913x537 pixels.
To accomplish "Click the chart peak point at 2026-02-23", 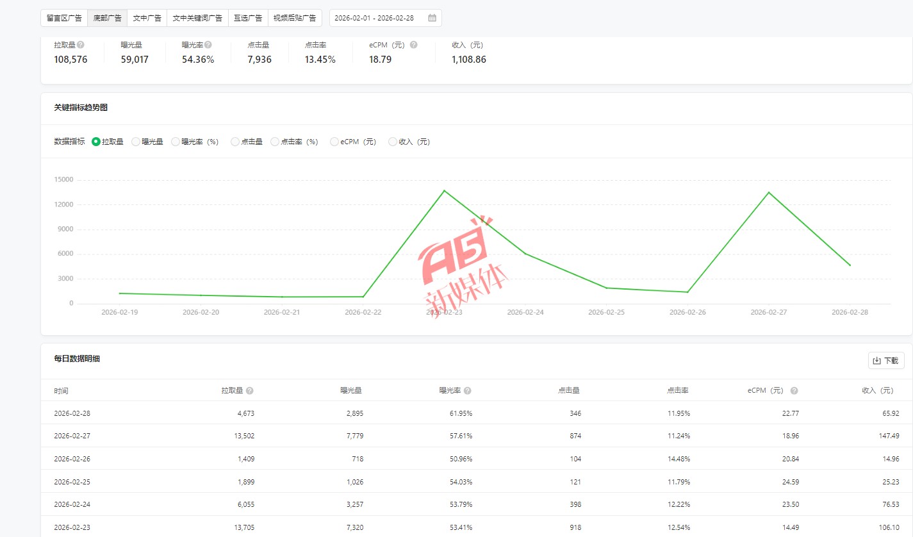I will coord(444,190).
